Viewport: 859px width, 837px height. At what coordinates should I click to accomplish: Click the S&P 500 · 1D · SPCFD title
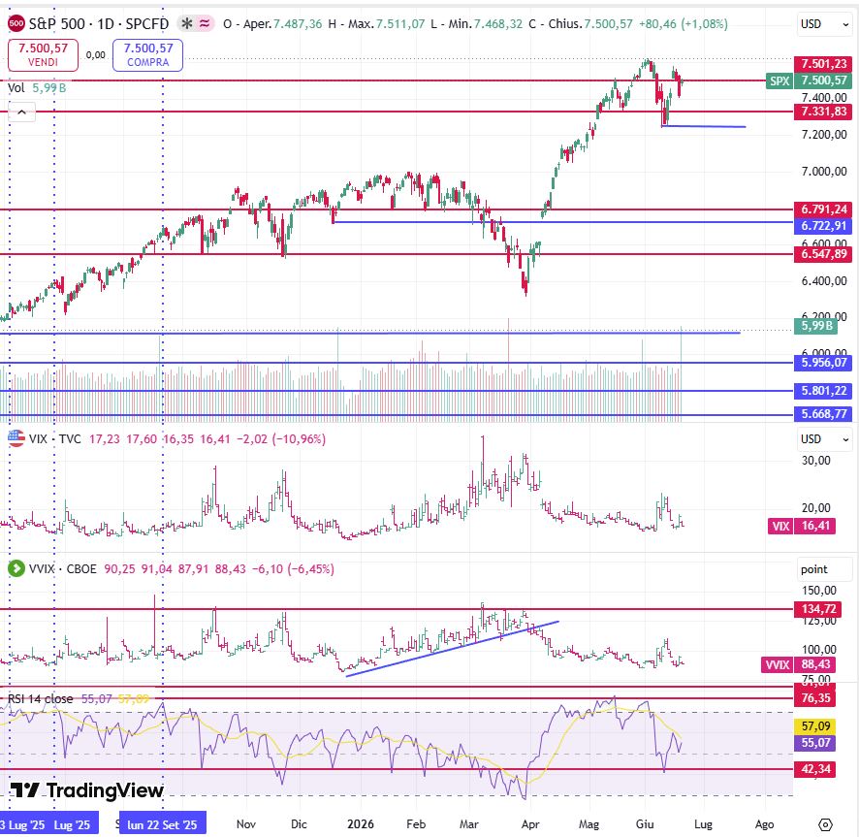[99, 23]
